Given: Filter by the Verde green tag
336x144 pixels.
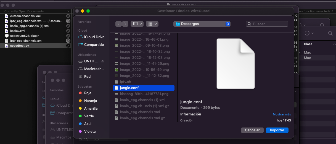Looking at the screenshot, I should click(89, 116).
